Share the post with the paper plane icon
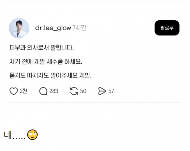 (x=102, y=91)
